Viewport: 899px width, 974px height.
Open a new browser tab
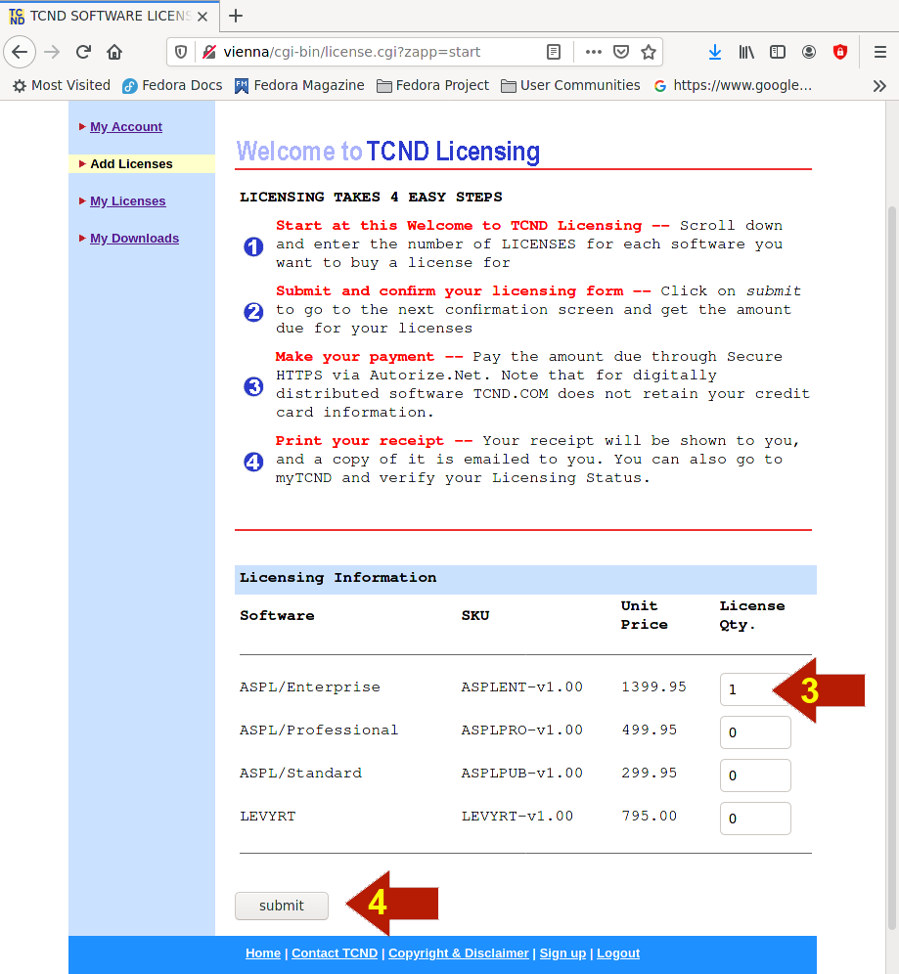pos(236,16)
